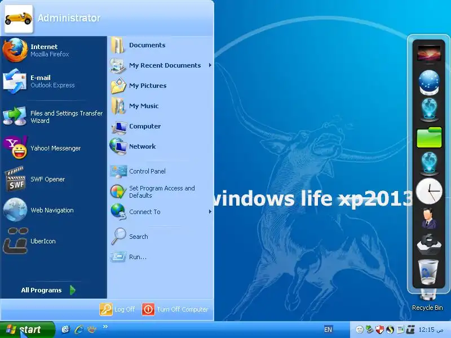This screenshot has width=451, height=338.
Task: Open Mozilla Firefox from the Internet entry
Action: click(54, 50)
